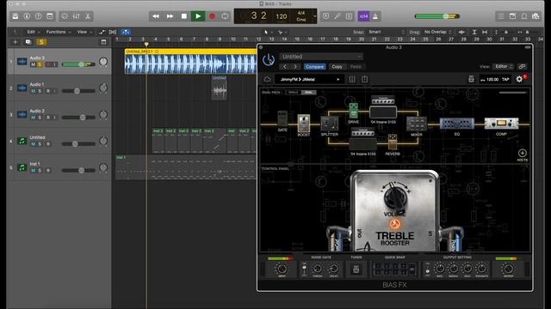Open the pointer tool menu
Viewport: 551px width, 309px height.
268,32
